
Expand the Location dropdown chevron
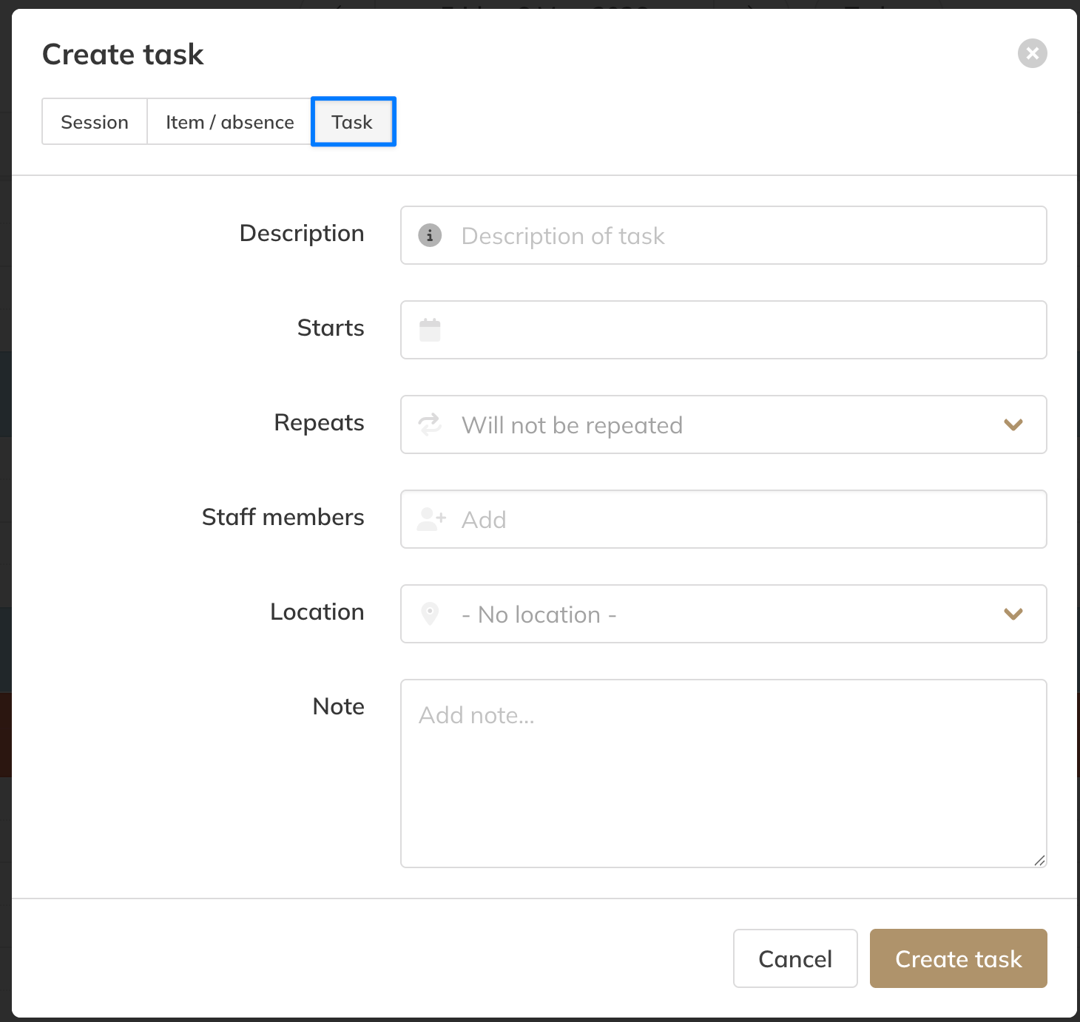[1013, 614]
